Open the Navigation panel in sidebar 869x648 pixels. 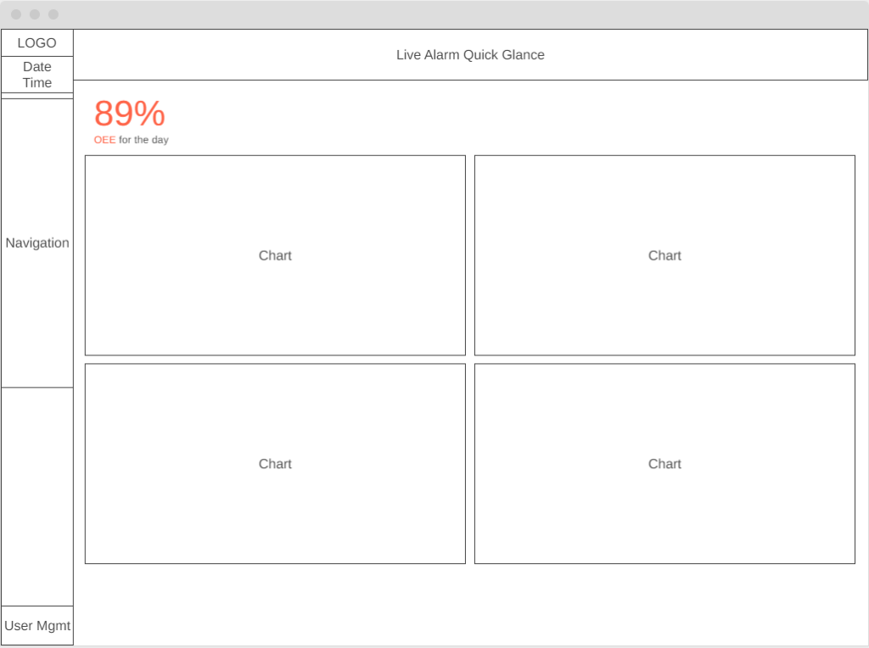click(x=37, y=243)
